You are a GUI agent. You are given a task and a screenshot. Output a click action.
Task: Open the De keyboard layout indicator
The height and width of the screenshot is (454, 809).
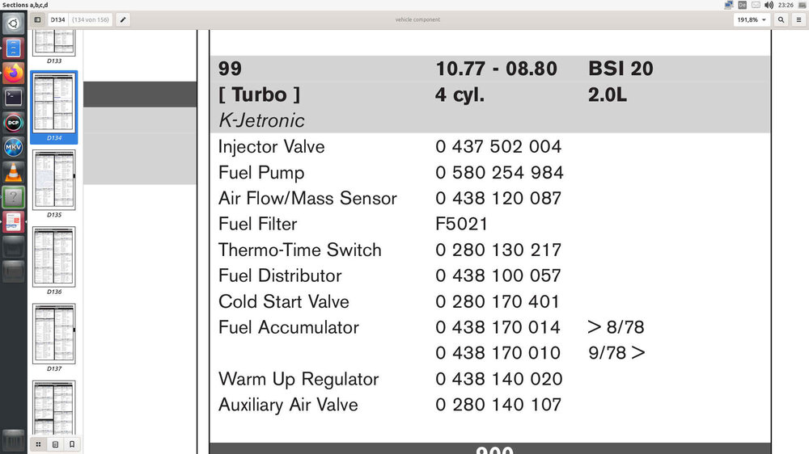coord(742,5)
